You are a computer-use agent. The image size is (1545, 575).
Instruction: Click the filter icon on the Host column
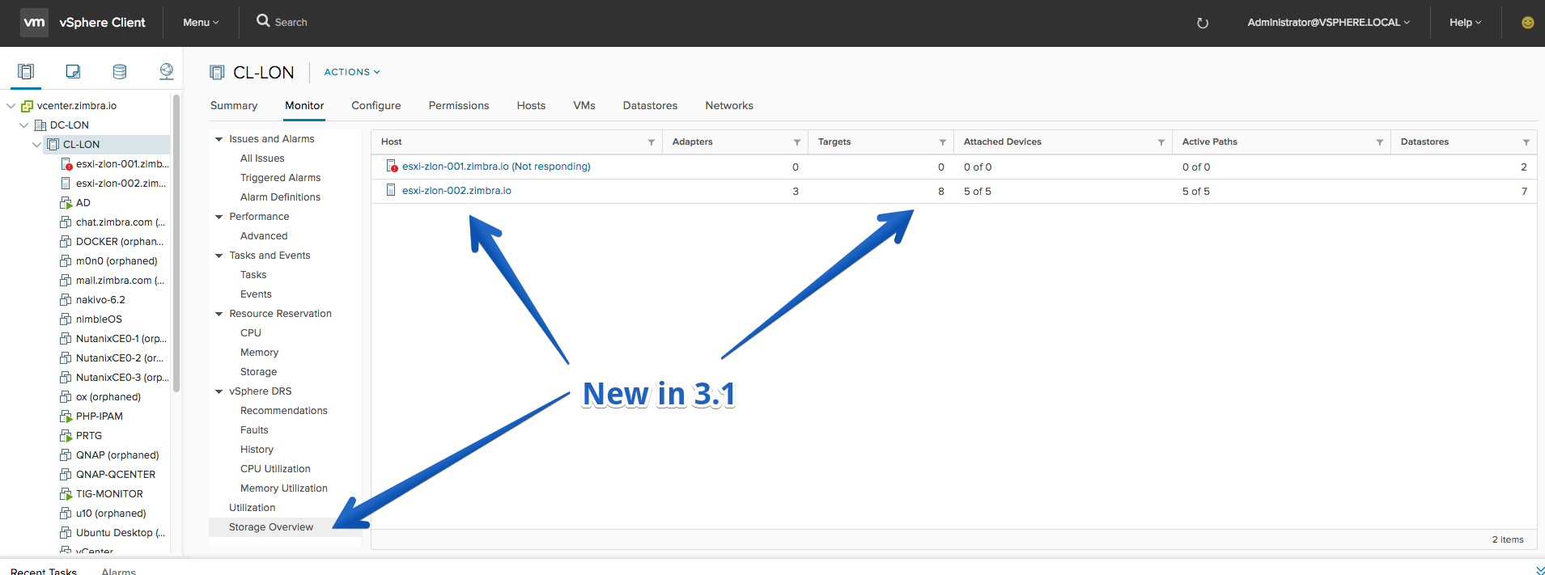click(x=652, y=142)
